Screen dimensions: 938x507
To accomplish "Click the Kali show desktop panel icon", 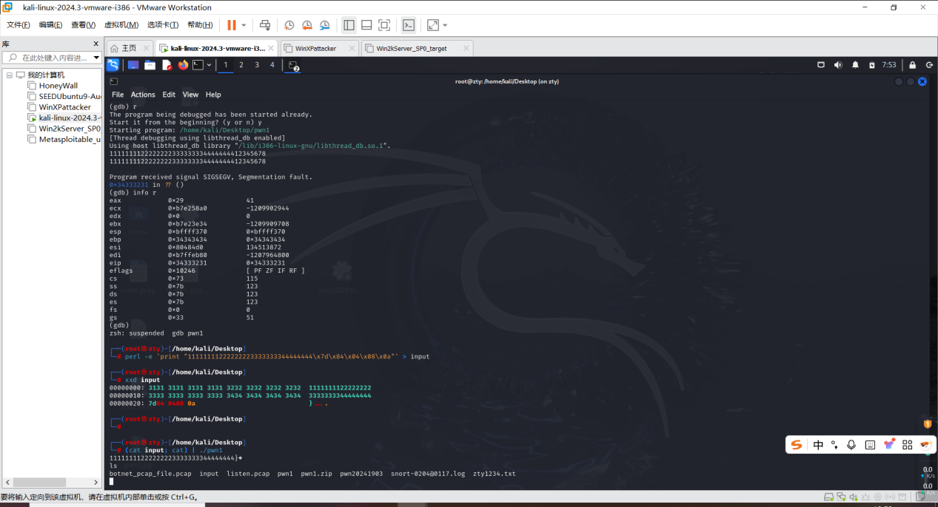I will [x=133, y=65].
